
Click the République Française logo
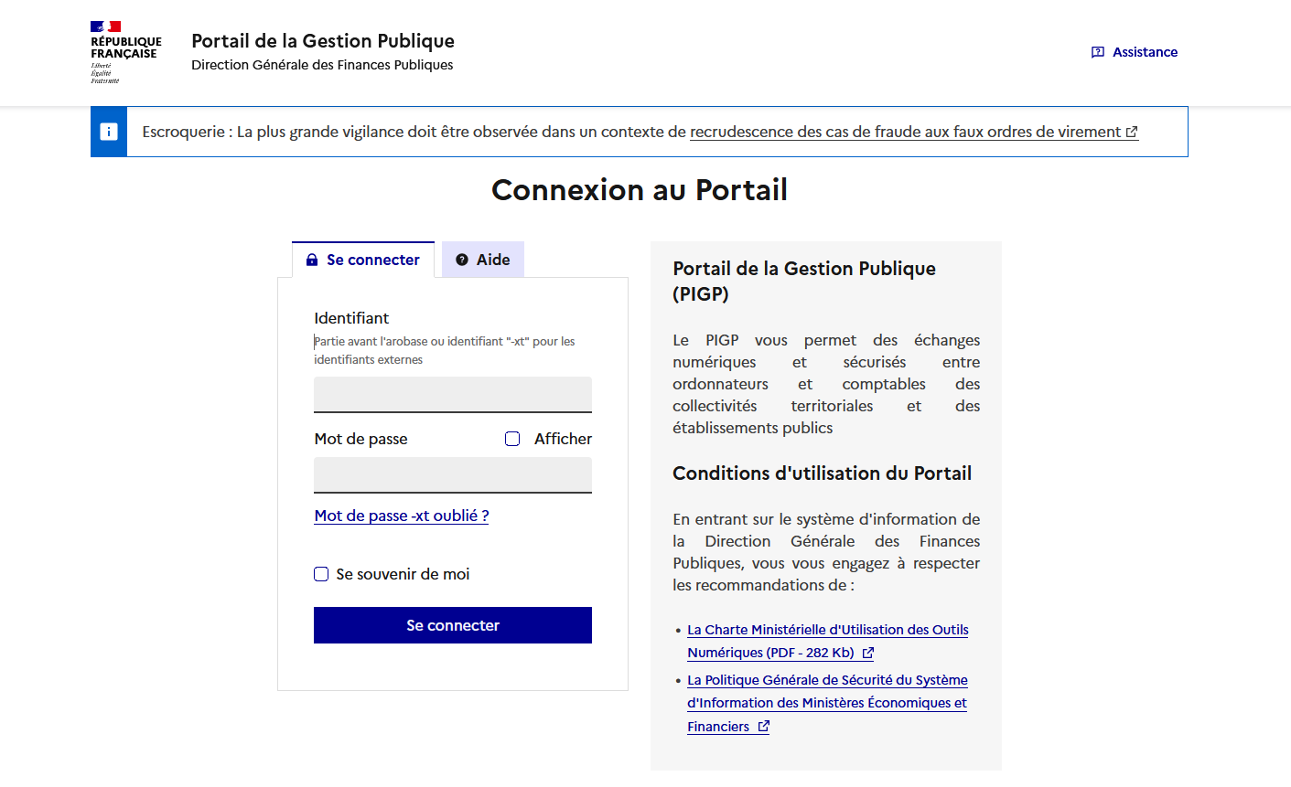(125, 52)
